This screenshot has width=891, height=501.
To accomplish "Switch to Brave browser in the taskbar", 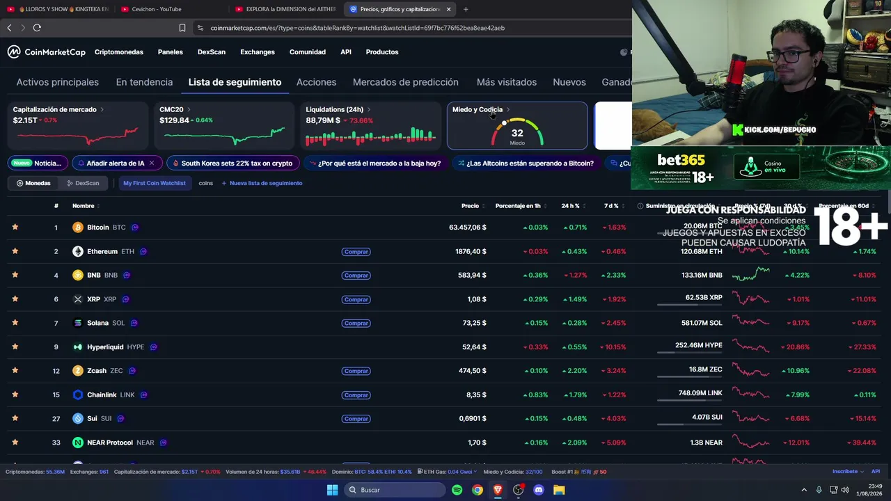I will 498,490.
